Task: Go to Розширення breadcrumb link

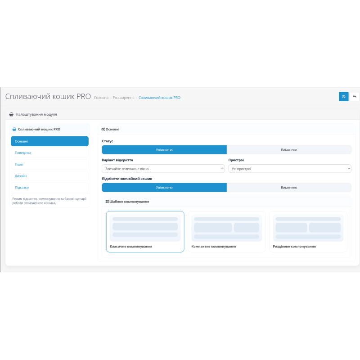Action: tap(123, 98)
